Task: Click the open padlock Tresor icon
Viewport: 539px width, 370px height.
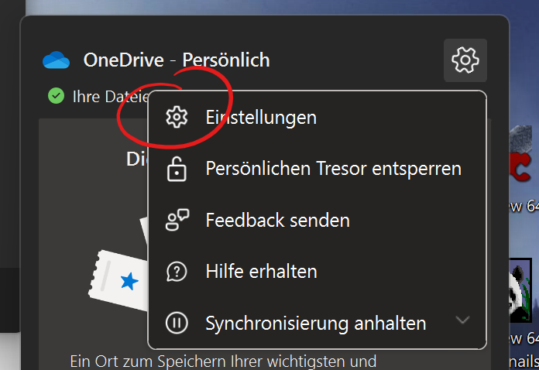Action: (x=177, y=169)
